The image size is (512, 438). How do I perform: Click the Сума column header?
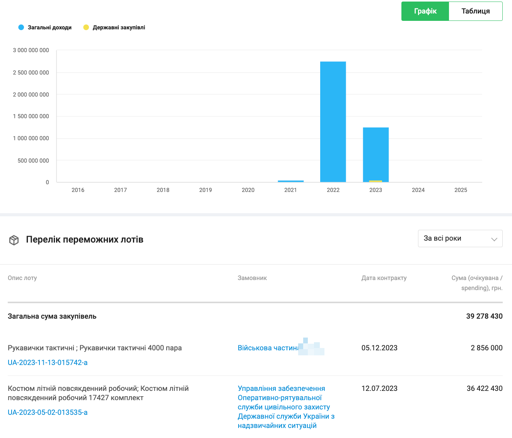click(x=477, y=283)
